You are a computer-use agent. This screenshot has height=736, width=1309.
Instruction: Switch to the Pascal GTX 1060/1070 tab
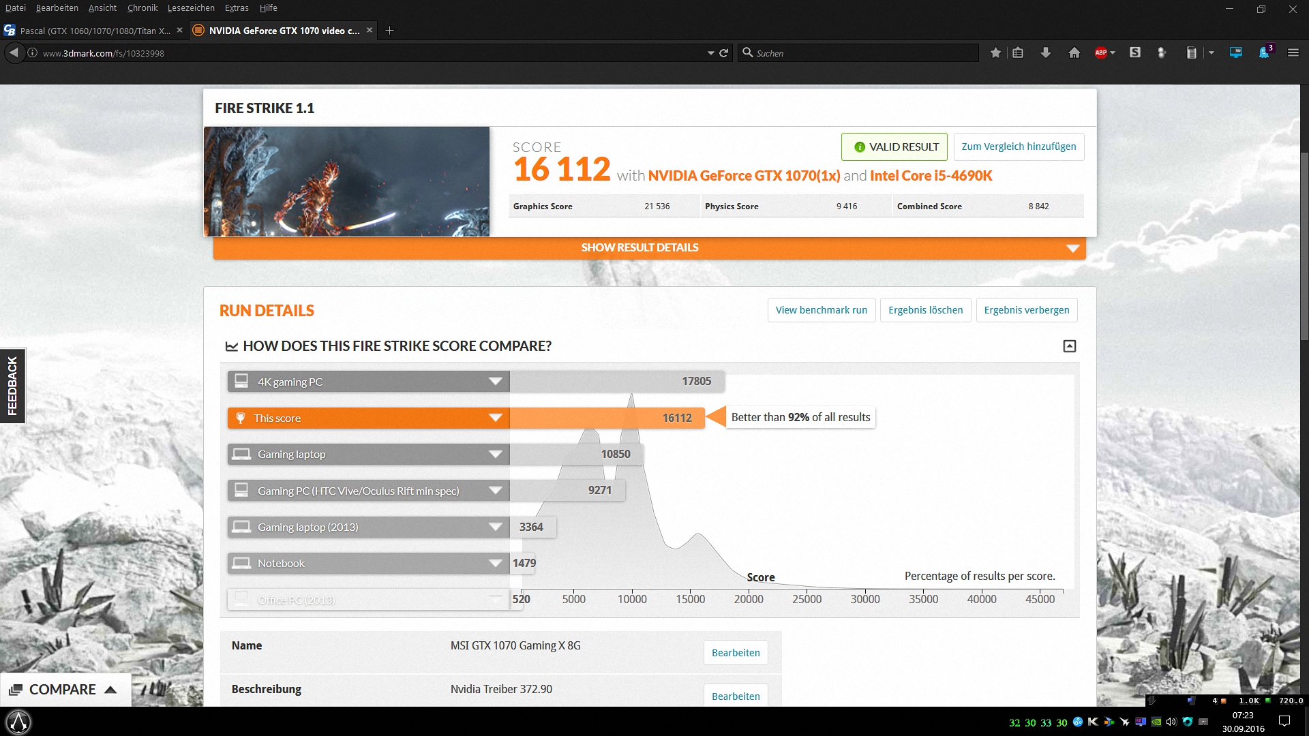pos(95,31)
